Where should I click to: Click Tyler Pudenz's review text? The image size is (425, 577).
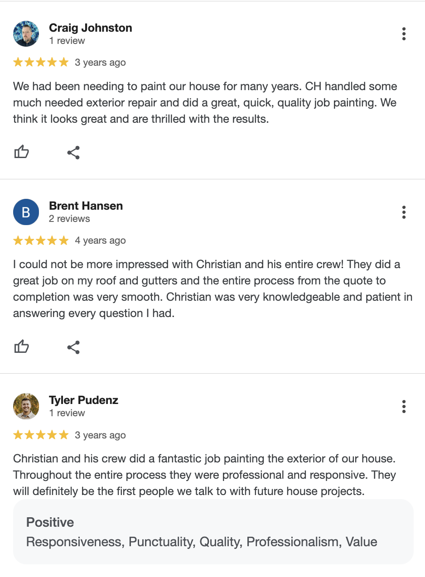204,475
